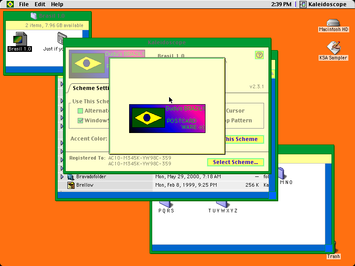
Task: Click the 'Accent Color:' label
Action: [x=89, y=139]
